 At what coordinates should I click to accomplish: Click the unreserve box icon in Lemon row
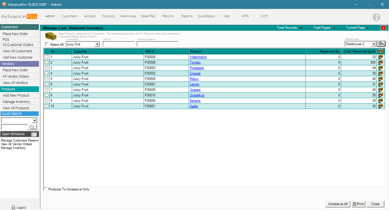[381, 84]
